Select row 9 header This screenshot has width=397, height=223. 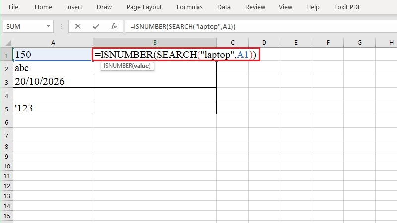[x=7, y=156]
